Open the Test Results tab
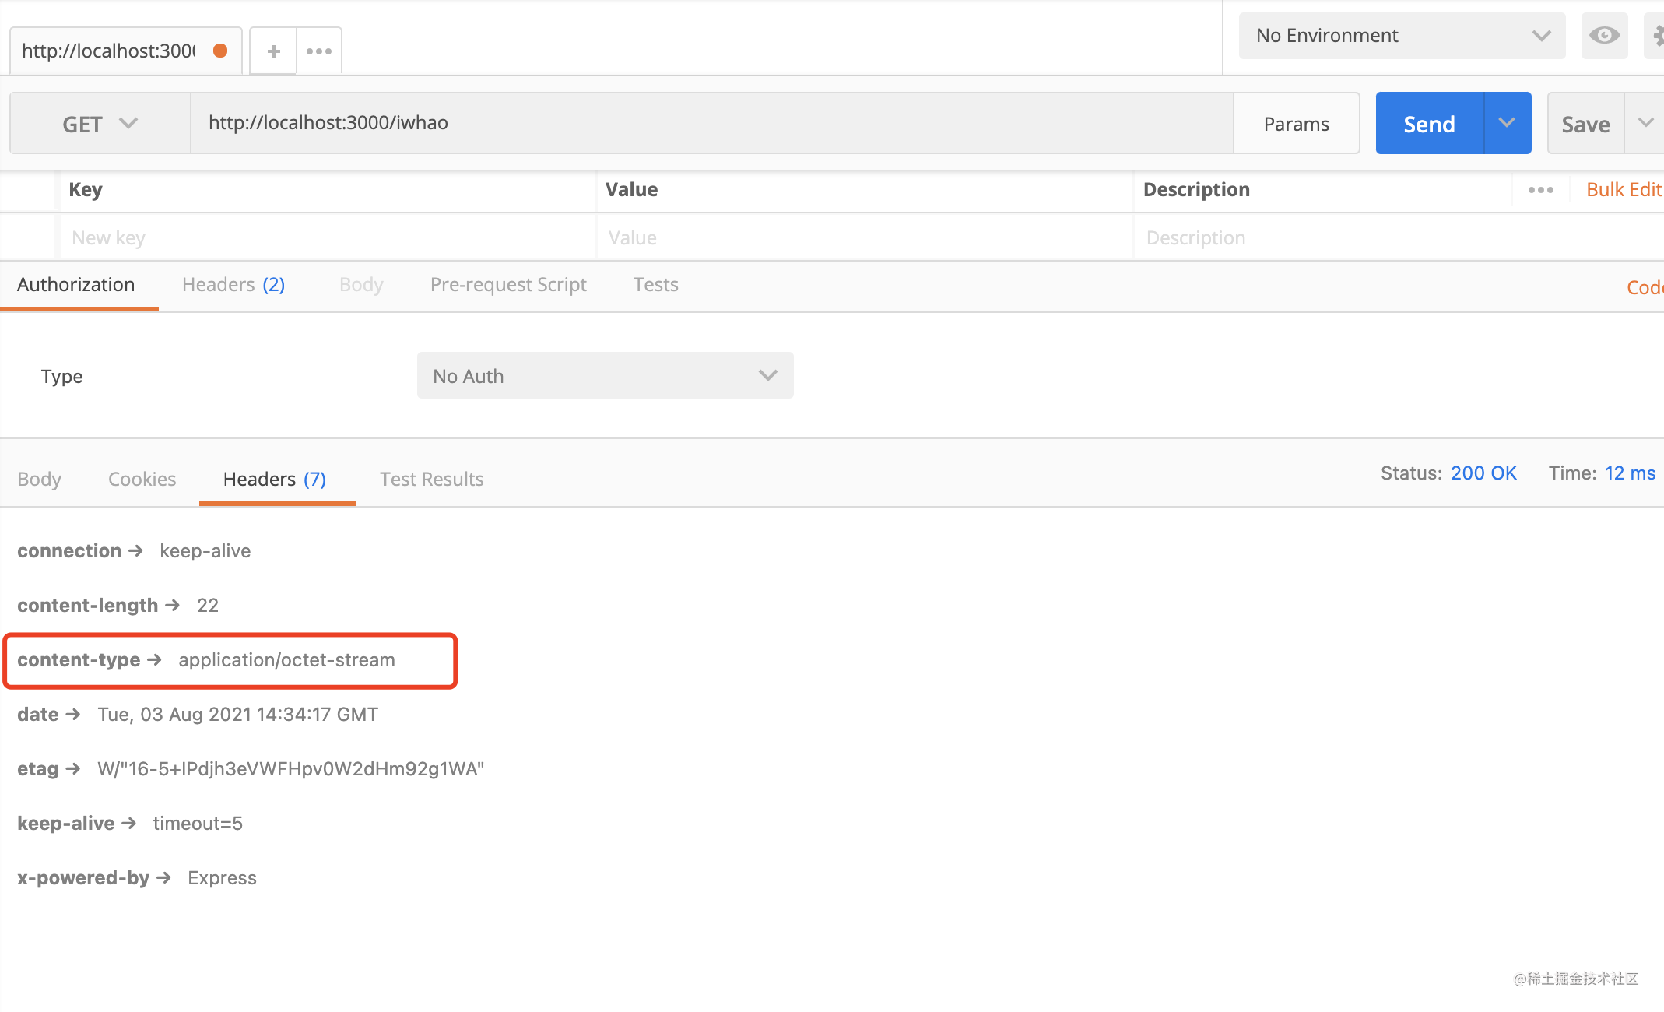 pyautogui.click(x=431, y=480)
